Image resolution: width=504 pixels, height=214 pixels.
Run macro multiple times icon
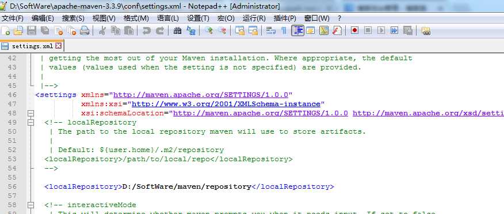pos(394,31)
